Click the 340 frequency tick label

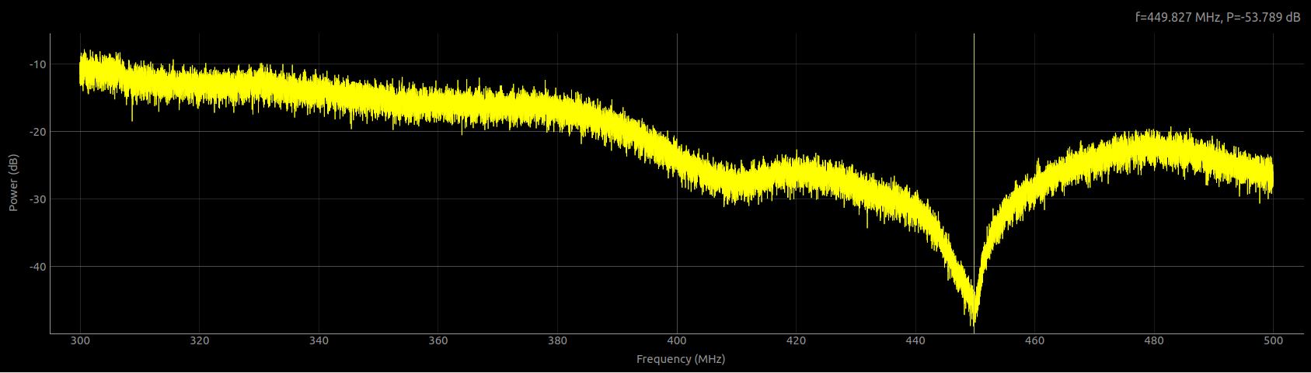pyautogui.click(x=319, y=341)
